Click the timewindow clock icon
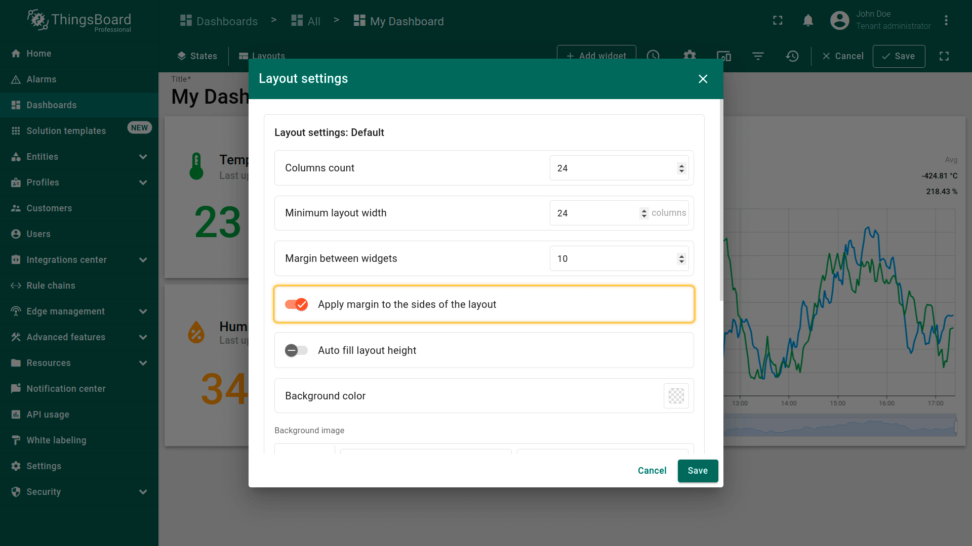Image resolution: width=972 pixels, height=546 pixels. coord(653,56)
